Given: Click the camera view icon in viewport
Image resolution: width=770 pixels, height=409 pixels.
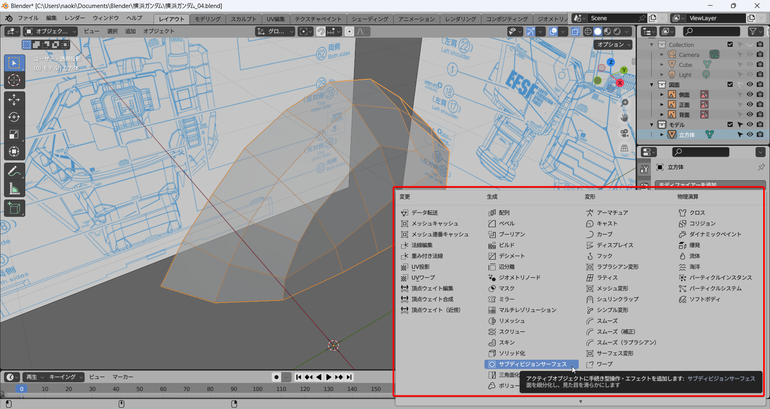Looking at the screenshot, I should tap(624, 133).
